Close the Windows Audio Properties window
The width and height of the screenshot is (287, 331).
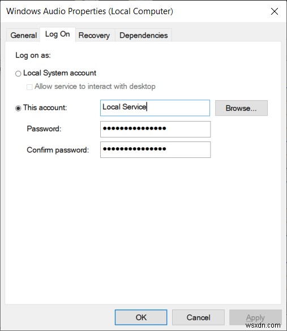[x=275, y=11]
